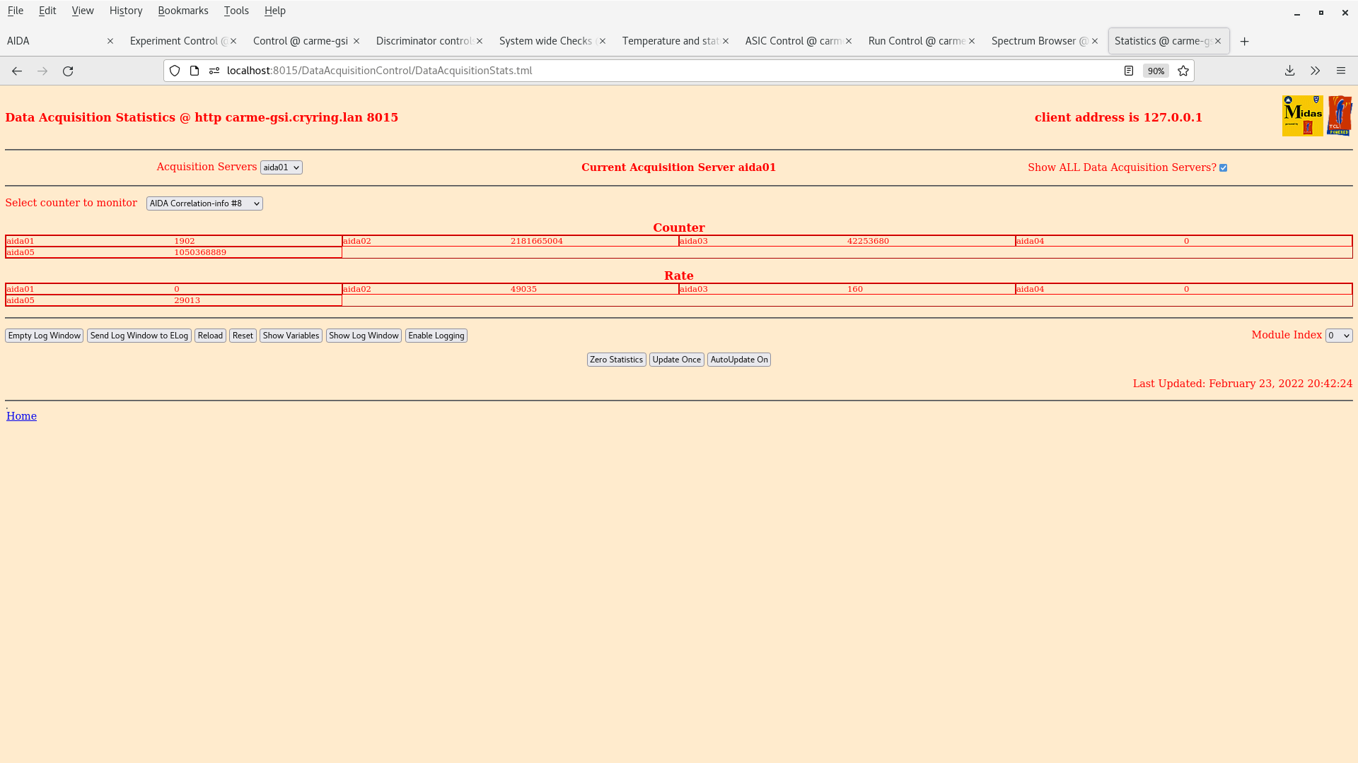The height and width of the screenshot is (763, 1358).
Task: Click the Tcl Powered logo icon
Action: click(1340, 116)
